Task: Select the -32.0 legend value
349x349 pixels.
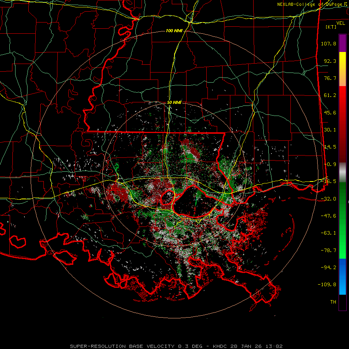Action: [x=328, y=199]
